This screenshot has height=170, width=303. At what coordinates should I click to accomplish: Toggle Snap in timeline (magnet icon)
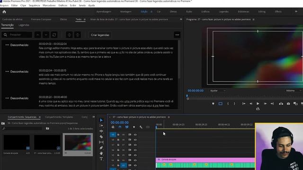120,127
